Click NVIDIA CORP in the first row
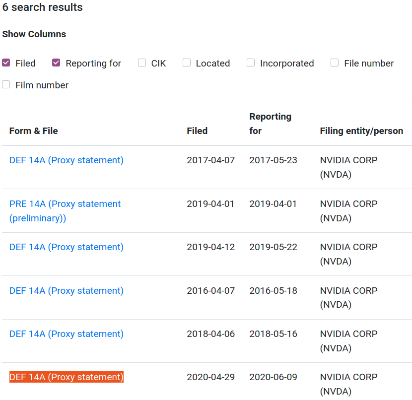Viewport: 412px width, 400px height. pyautogui.click(x=348, y=160)
